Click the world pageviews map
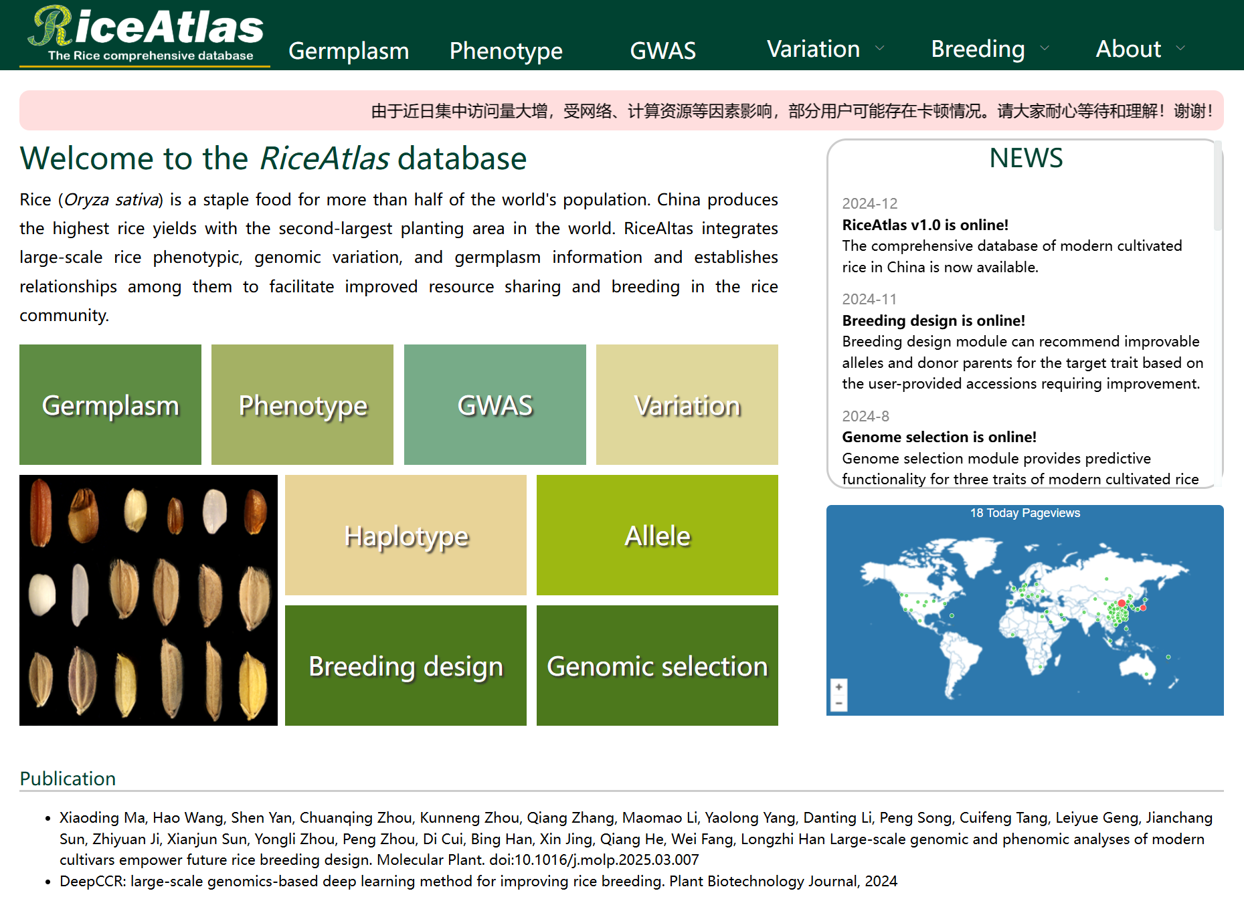The width and height of the screenshot is (1244, 907). pos(1025,610)
